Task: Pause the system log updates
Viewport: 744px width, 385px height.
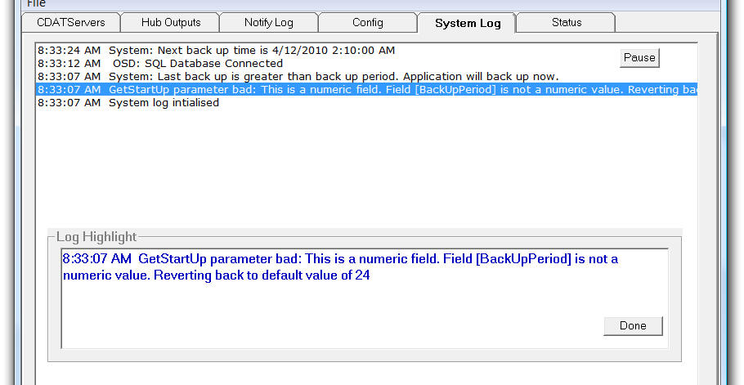Action: 639,58
